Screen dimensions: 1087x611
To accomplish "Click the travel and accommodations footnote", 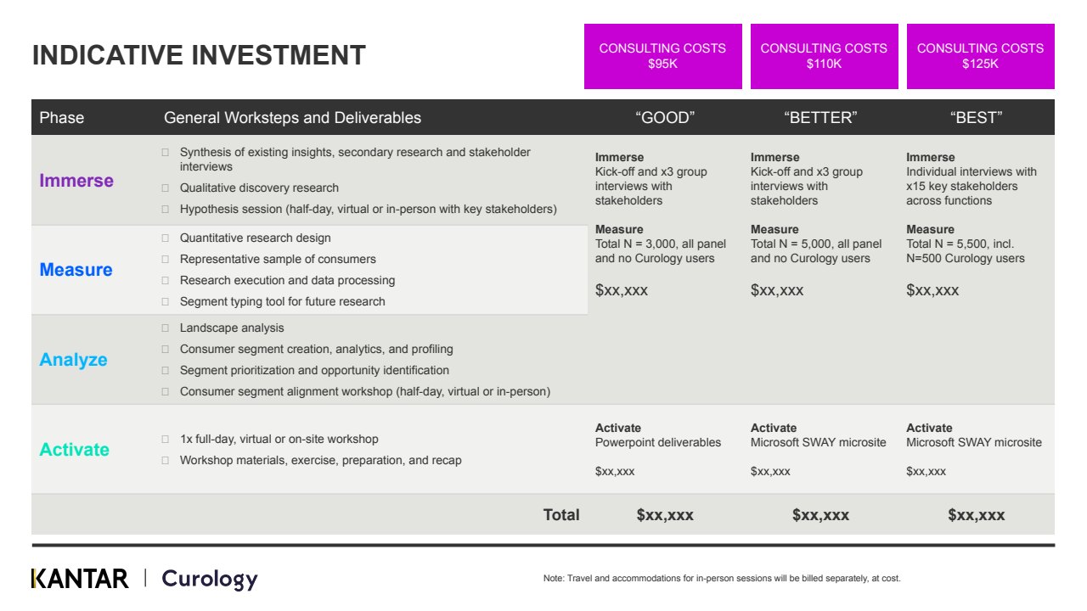I will [722, 578].
